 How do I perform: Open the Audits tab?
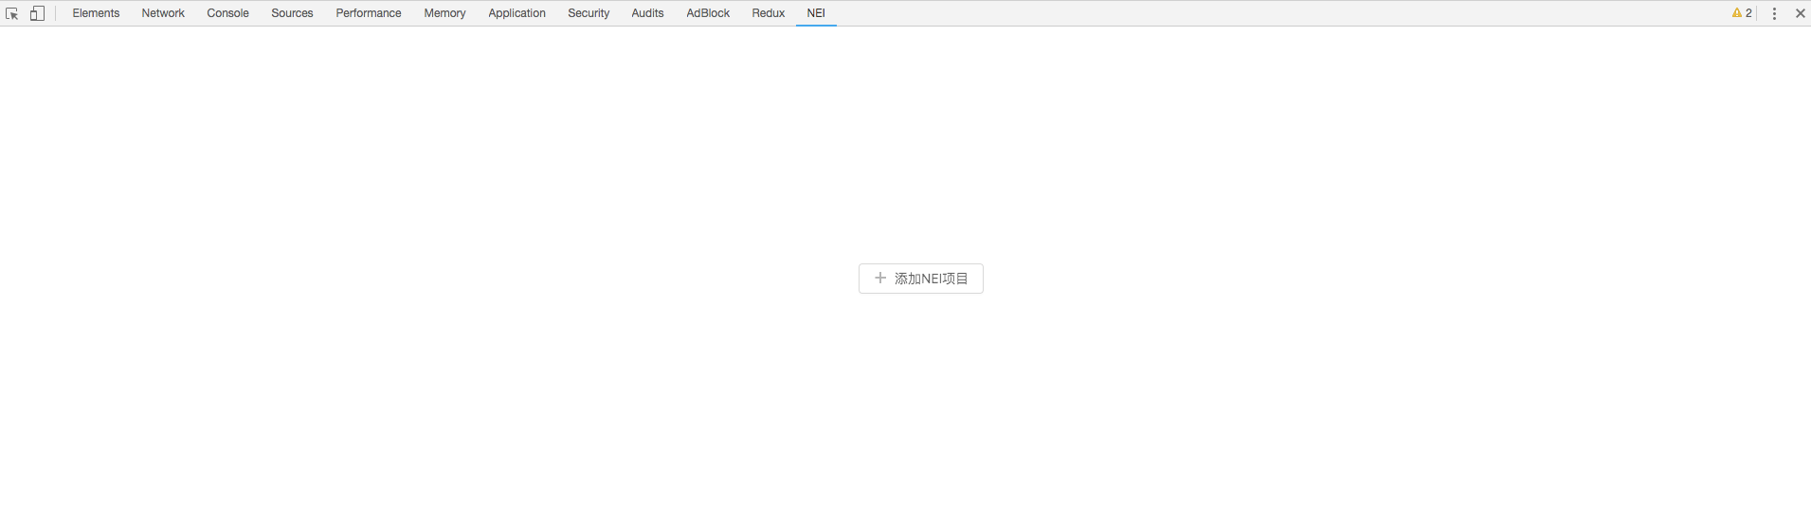[647, 13]
